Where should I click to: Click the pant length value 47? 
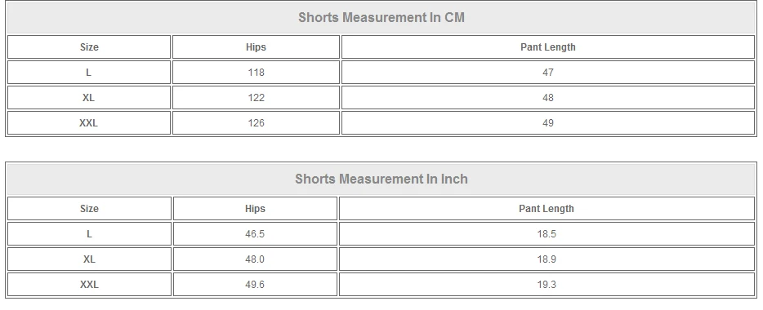coord(548,73)
